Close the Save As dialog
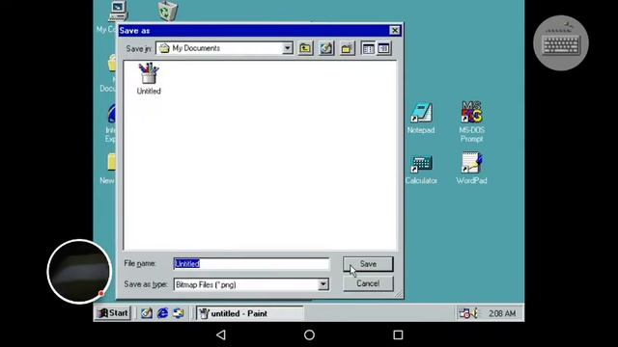 coord(395,30)
